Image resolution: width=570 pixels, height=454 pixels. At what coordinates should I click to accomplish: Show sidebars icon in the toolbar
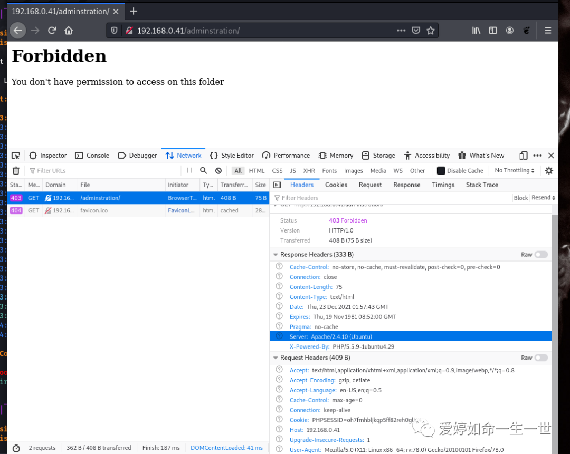point(493,31)
